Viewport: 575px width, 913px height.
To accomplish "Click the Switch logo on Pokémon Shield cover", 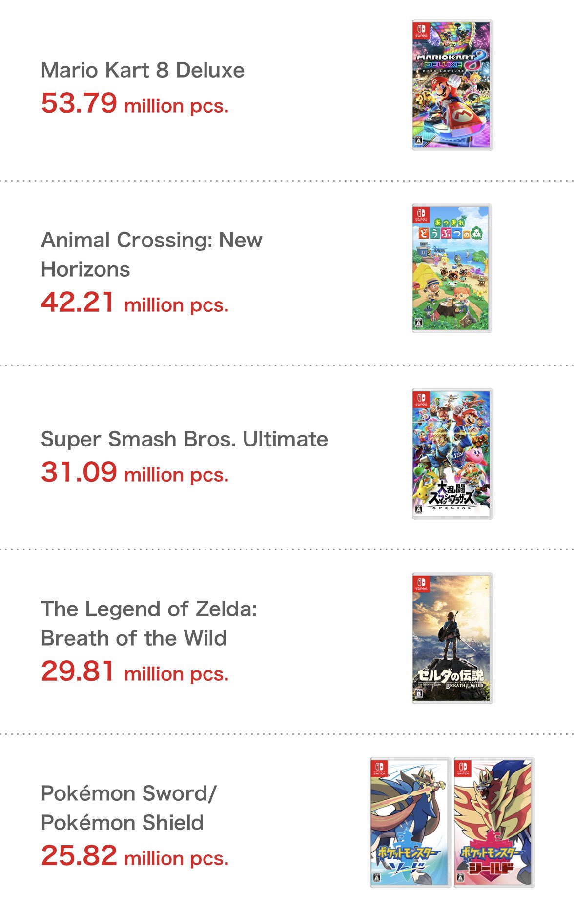I will pyautogui.click(x=463, y=768).
